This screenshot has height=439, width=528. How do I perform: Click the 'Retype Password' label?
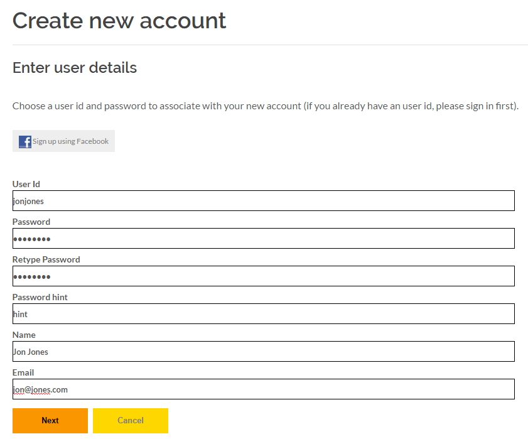tap(46, 259)
